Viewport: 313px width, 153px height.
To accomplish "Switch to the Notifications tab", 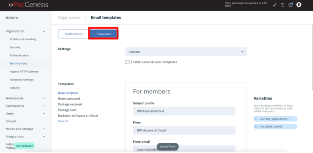I will pos(74,34).
